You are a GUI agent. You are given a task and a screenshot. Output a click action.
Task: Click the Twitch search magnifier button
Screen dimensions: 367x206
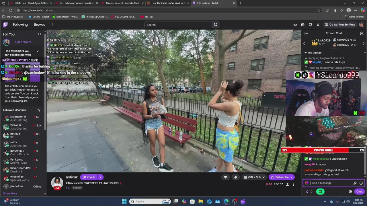pos(216,25)
